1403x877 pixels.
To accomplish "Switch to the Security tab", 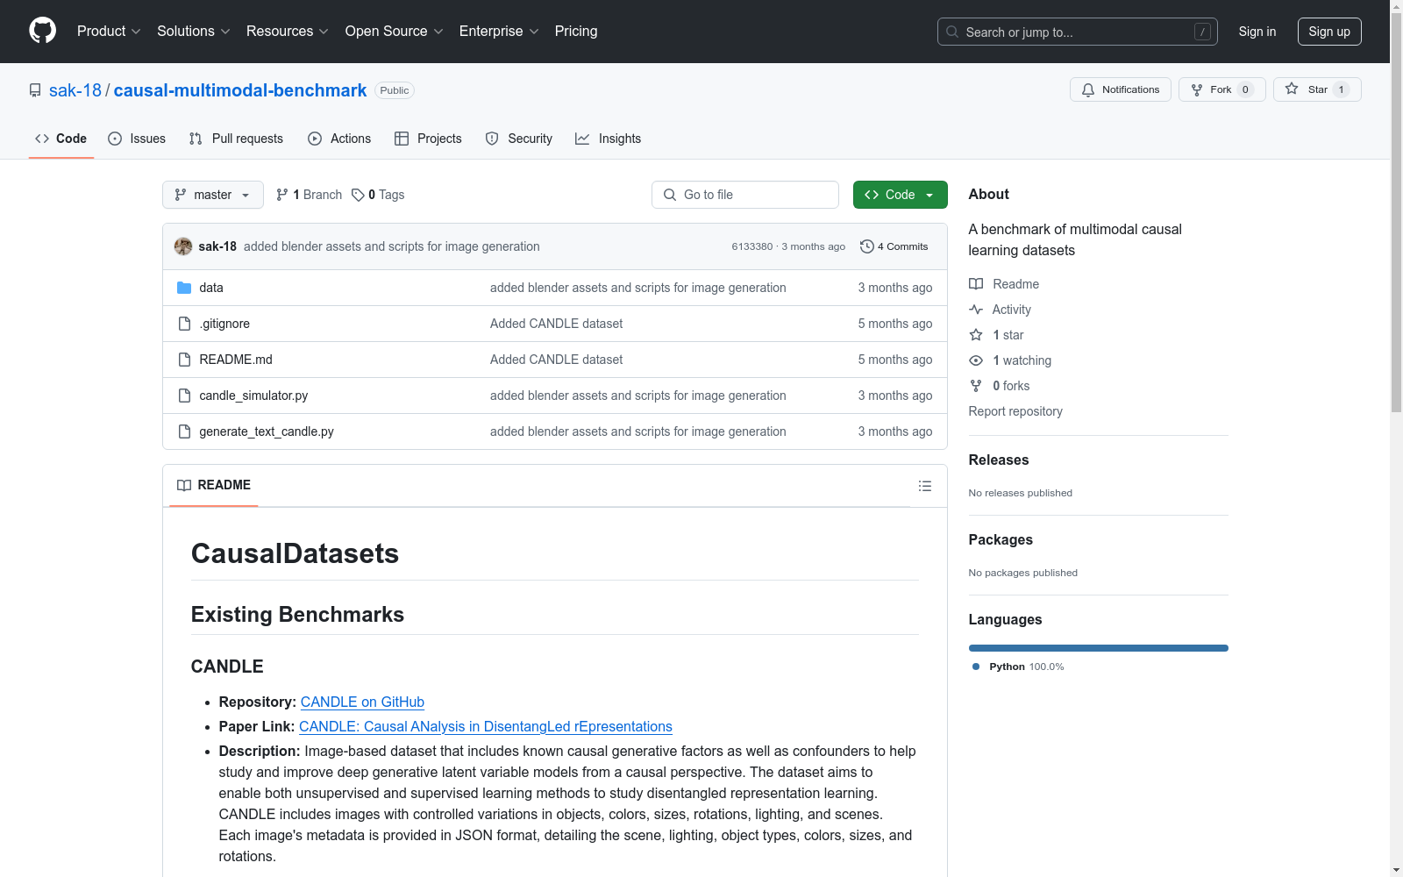I will (519, 139).
